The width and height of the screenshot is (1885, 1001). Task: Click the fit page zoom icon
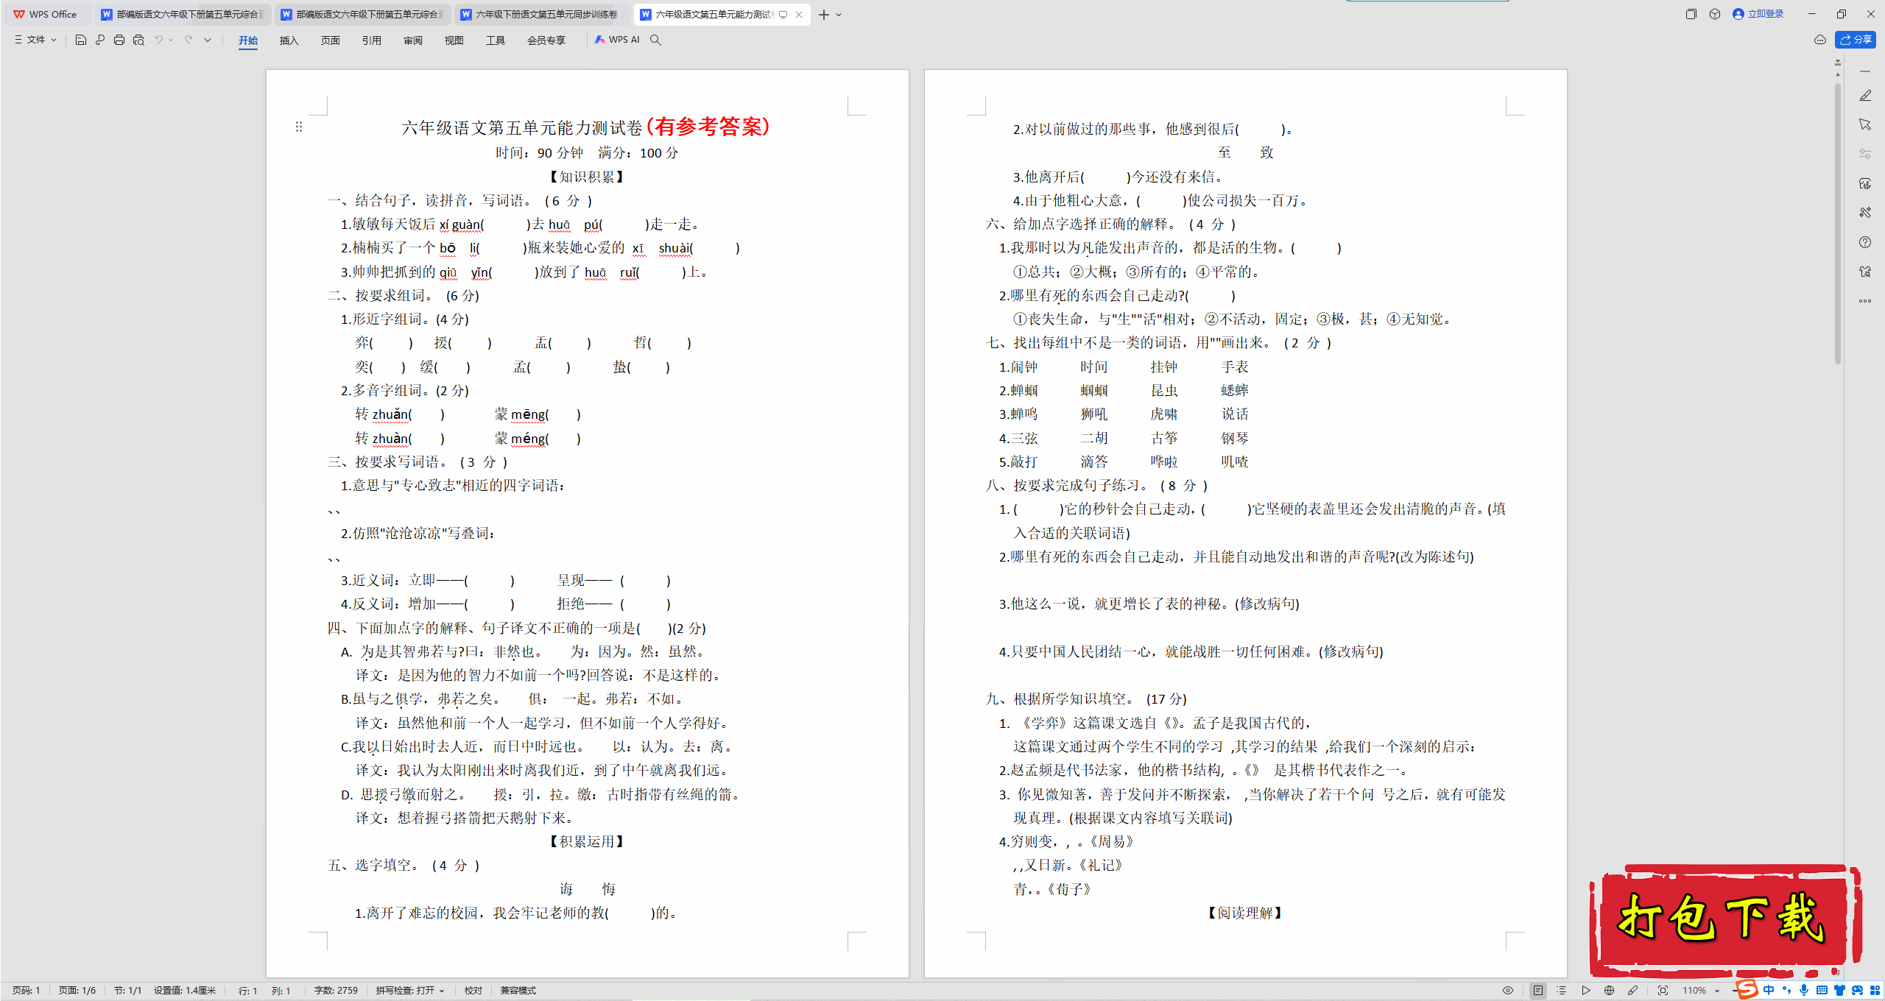tap(1663, 991)
